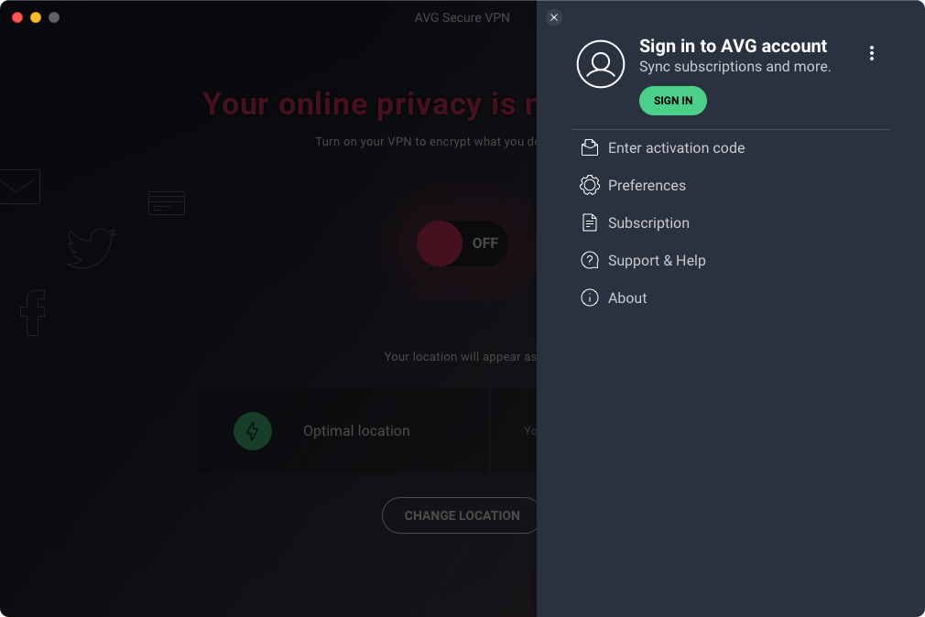Click the About info icon
The width and height of the screenshot is (925, 617).
[x=589, y=298]
